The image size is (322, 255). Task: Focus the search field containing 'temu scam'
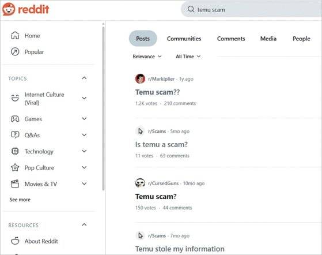click(251, 9)
